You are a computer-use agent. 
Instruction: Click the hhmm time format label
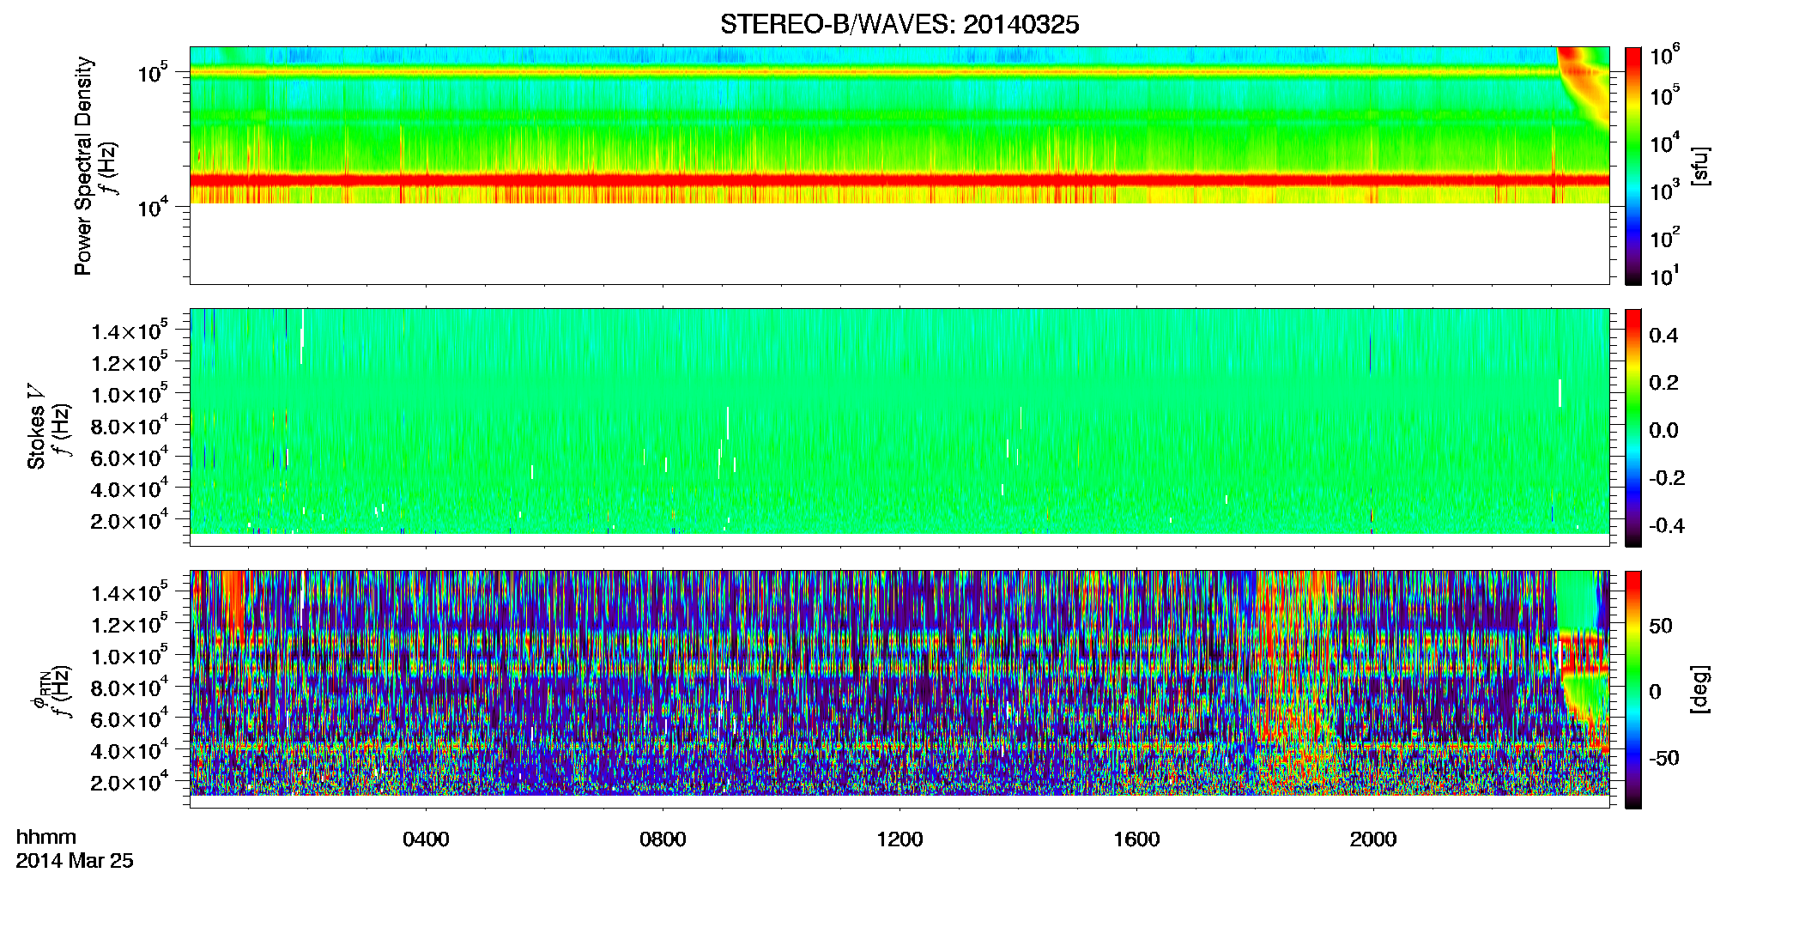click(46, 837)
